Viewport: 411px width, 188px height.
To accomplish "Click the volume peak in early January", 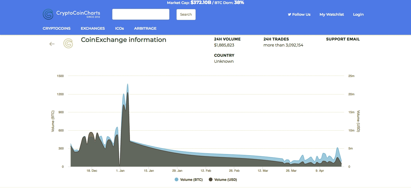I will (127, 84).
